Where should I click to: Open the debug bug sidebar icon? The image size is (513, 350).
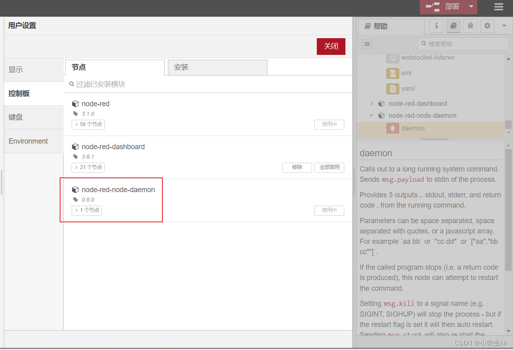tap(470, 26)
